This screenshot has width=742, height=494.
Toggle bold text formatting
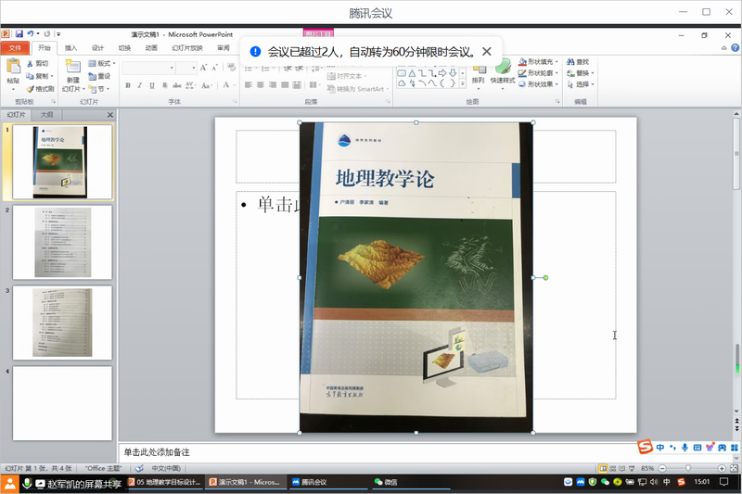click(x=127, y=85)
